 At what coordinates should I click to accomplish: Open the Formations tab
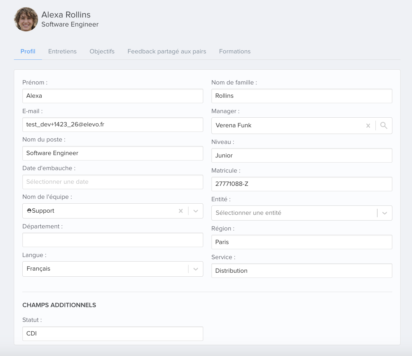click(235, 51)
